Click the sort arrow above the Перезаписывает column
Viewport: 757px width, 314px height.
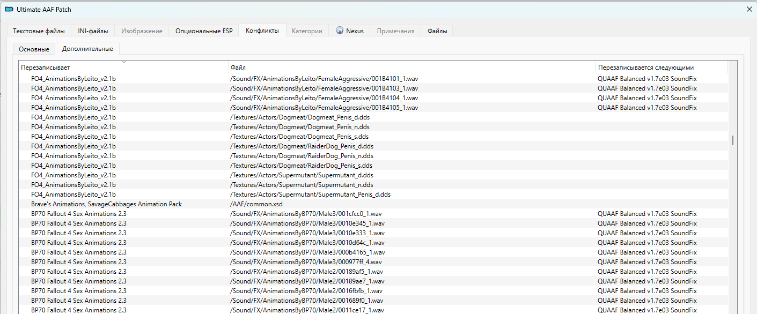click(x=124, y=62)
